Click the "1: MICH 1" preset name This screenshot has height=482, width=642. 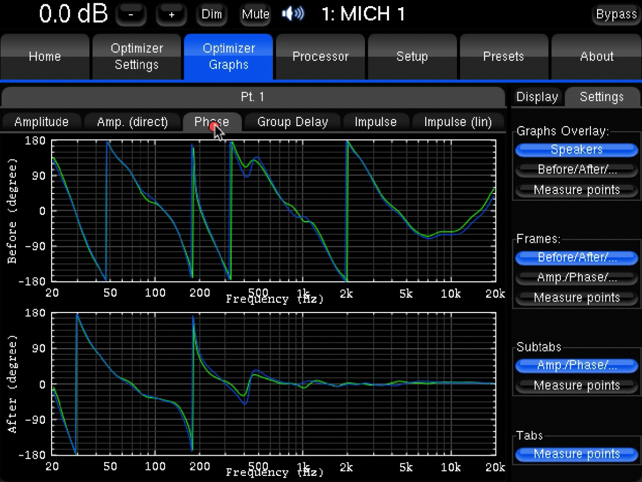tap(363, 14)
